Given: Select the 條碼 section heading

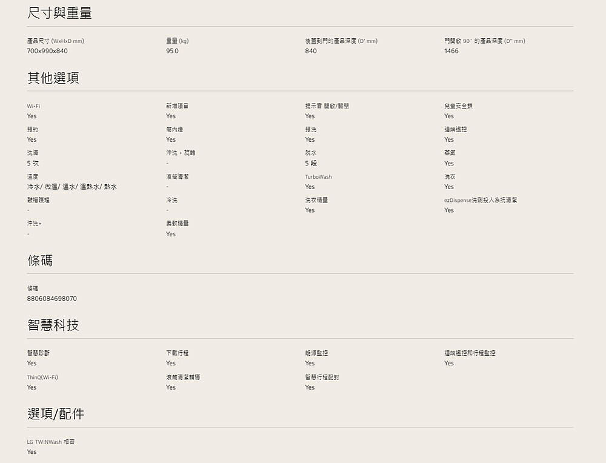Looking at the screenshot, I should click(40, 261).
